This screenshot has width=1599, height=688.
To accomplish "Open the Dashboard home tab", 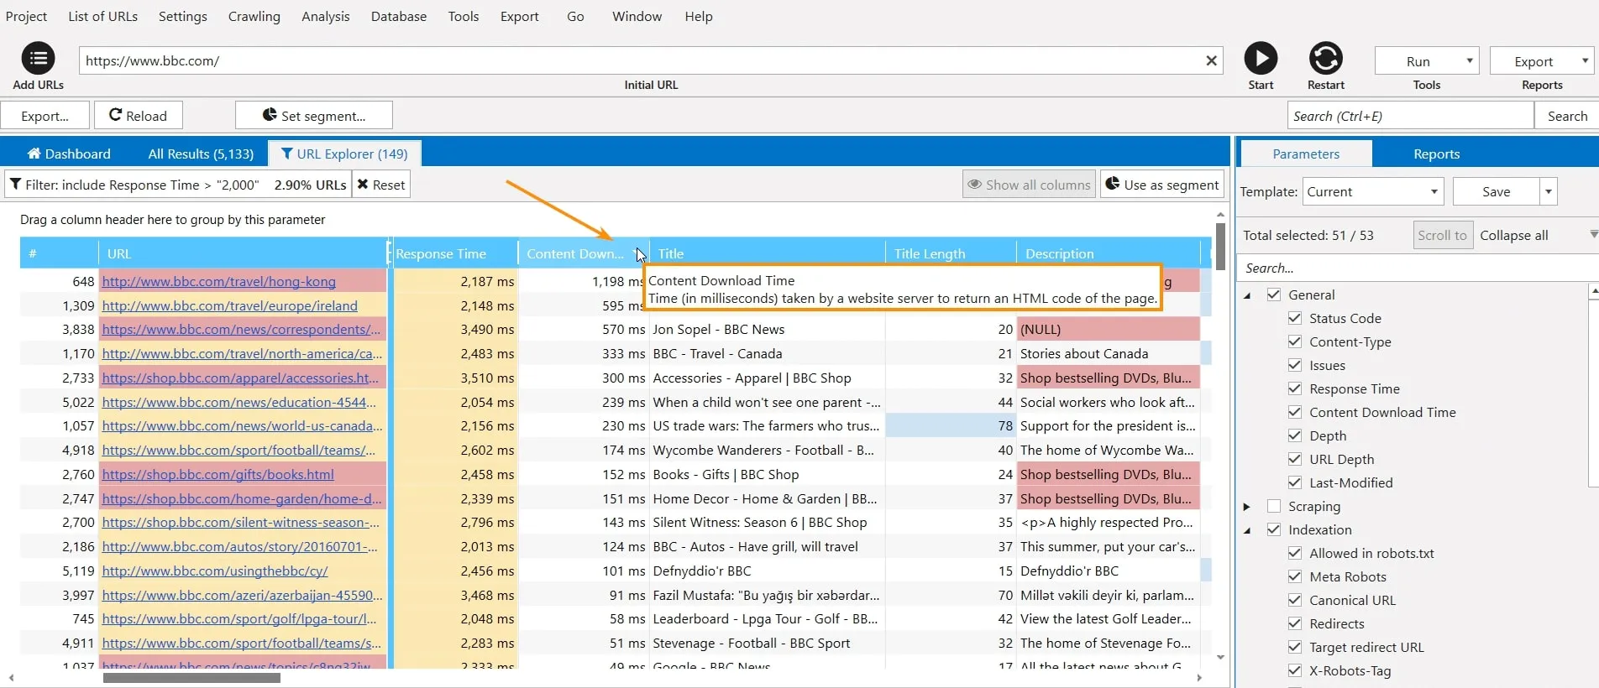I will [69, 154].
